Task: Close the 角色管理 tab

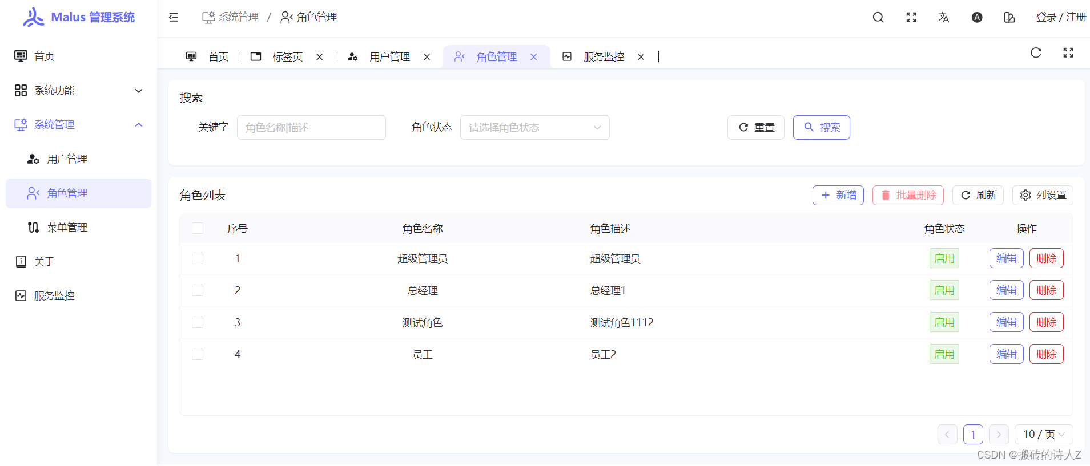Action: [533, 57]
